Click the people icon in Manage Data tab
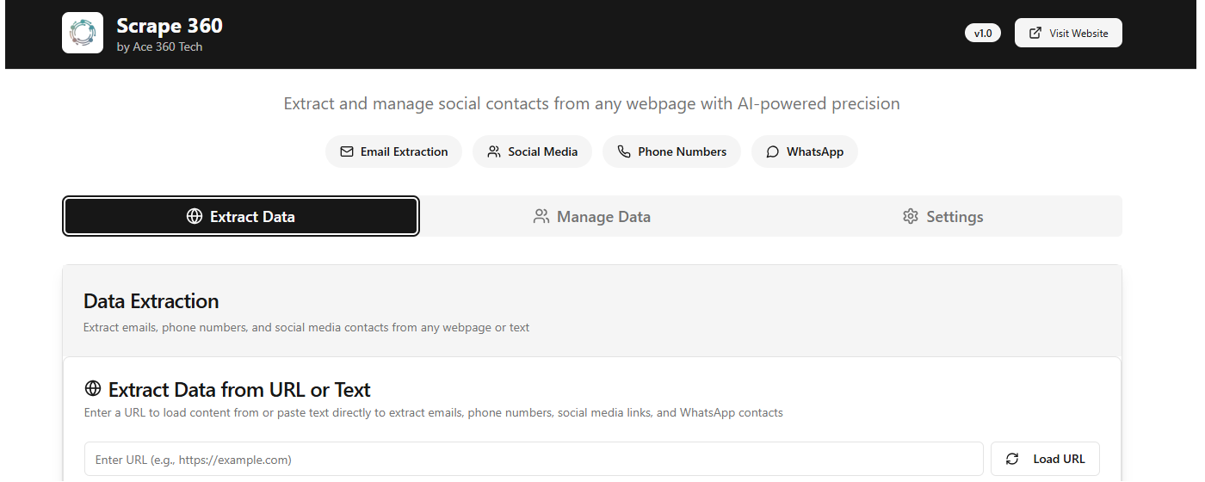Screen dimensions: 1205x482 (541, 216)
